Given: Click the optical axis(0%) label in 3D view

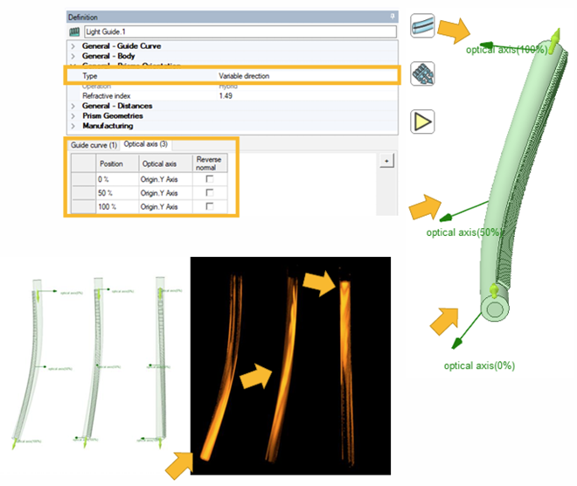Looking at the screenshot, I should tap(479, 365).
